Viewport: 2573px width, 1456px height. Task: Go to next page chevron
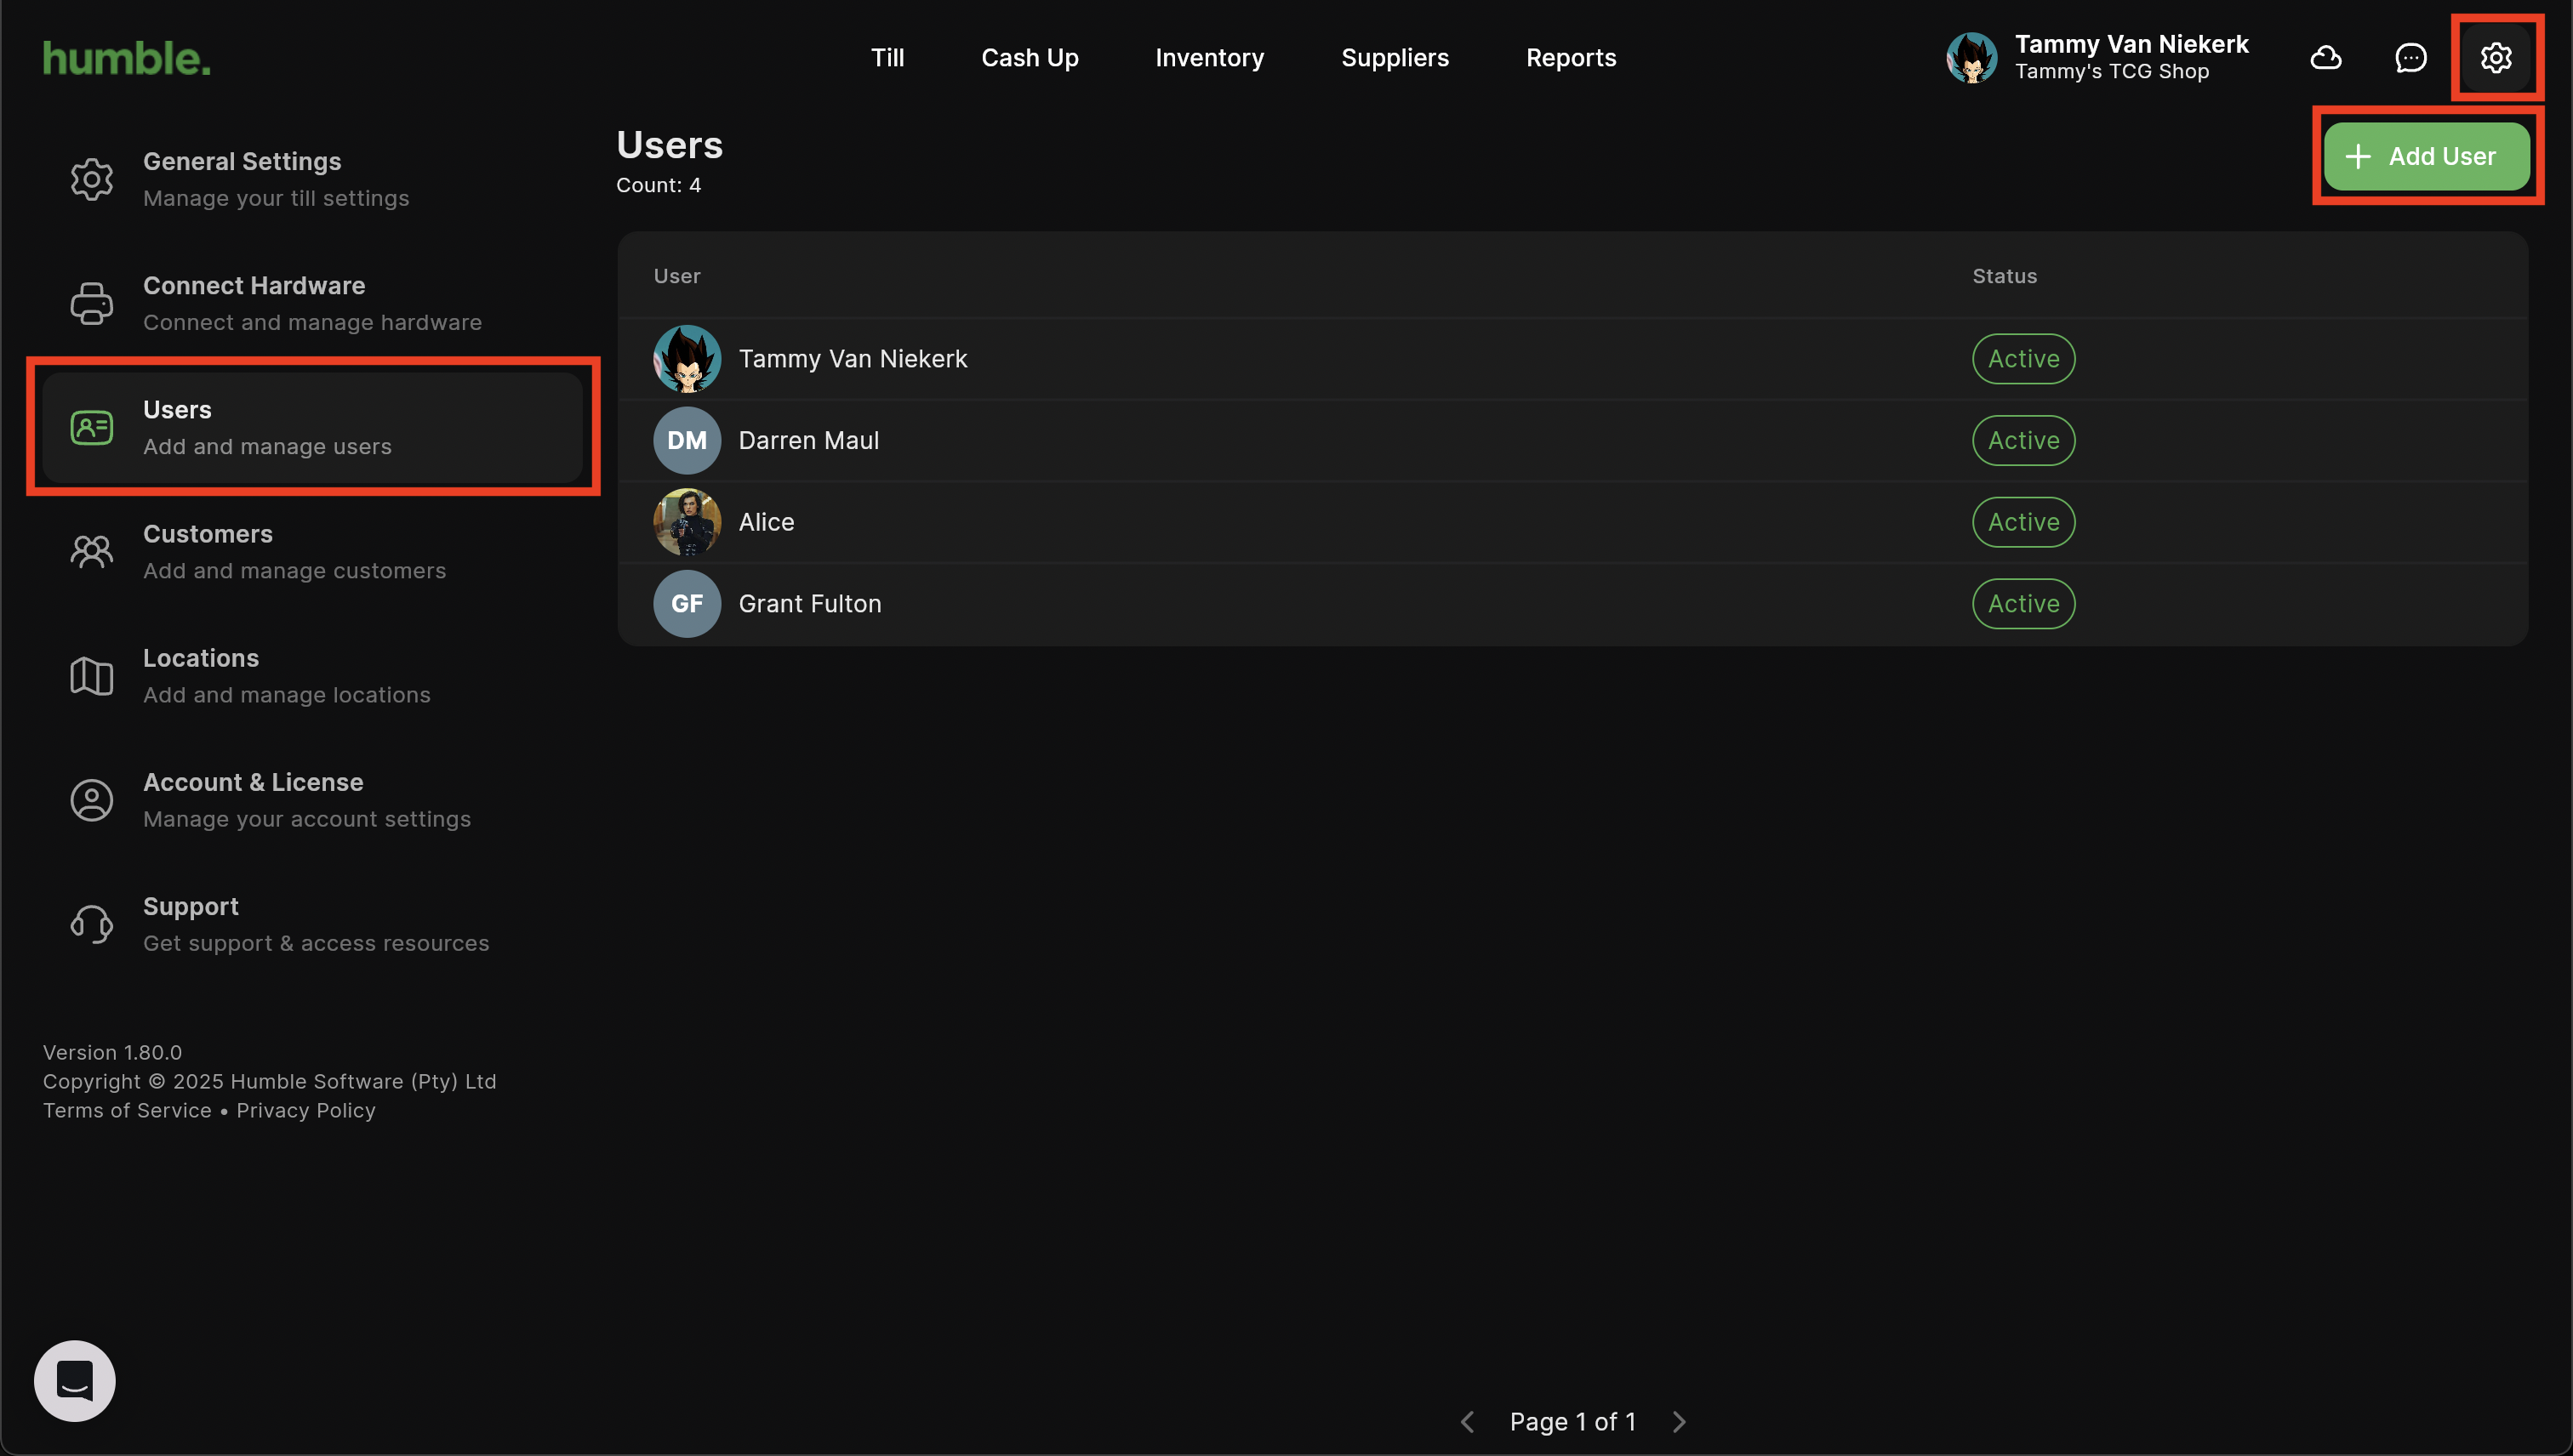[x=1679, y=1421]
